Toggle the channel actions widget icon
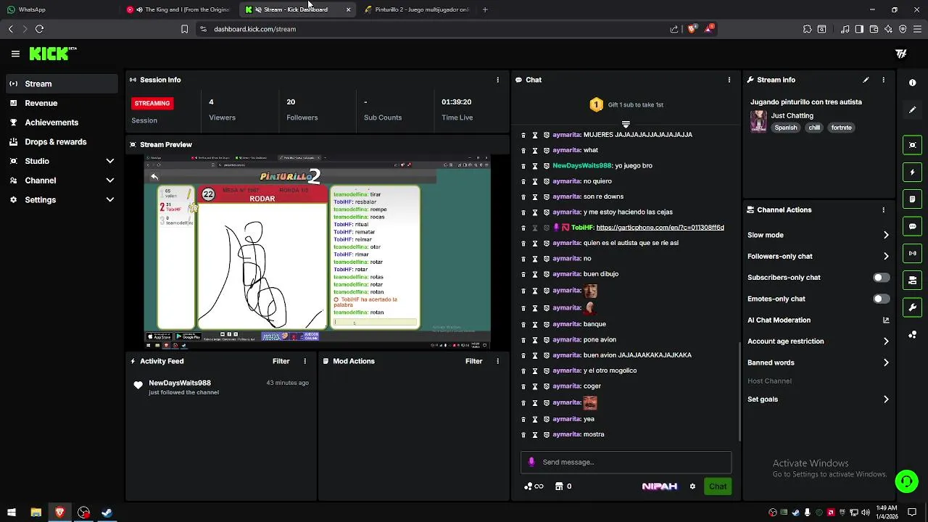The width and height of the screenshot is (928, 522). click(913, 281)
